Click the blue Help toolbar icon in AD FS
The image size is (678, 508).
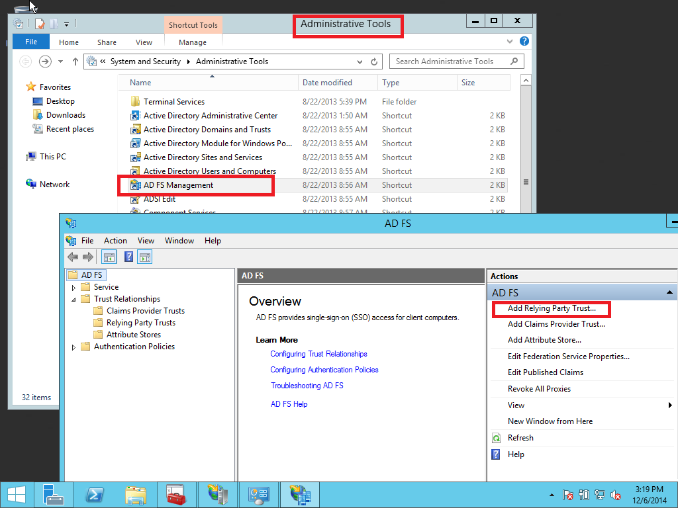(x=129, y=257)
